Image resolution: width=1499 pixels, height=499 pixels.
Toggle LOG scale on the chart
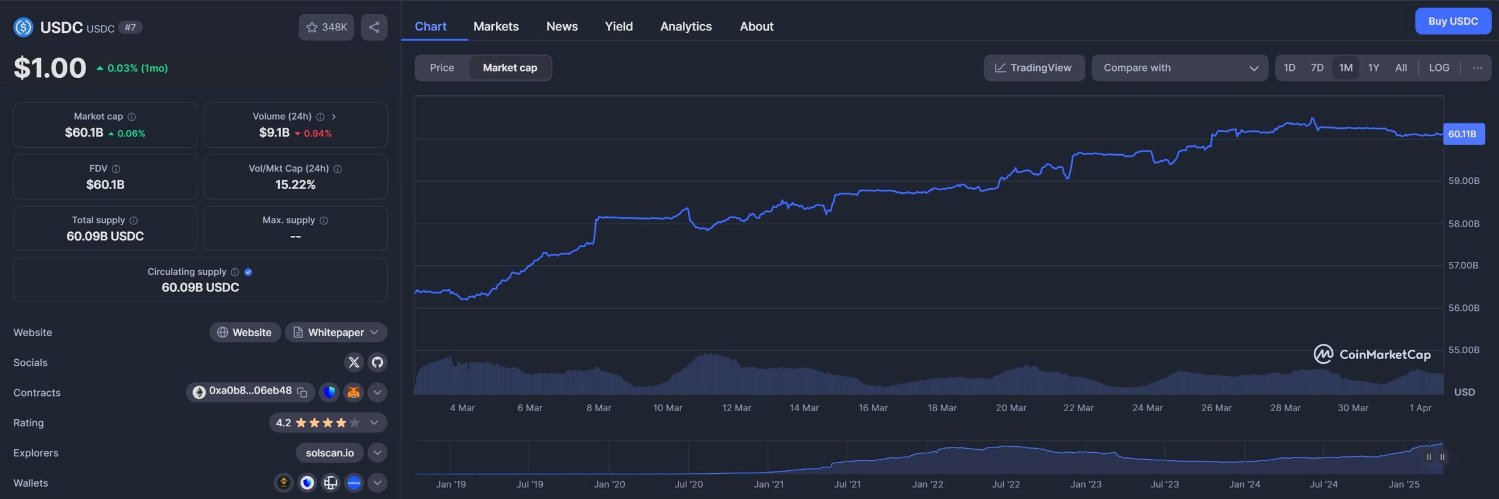(1439, 68)
